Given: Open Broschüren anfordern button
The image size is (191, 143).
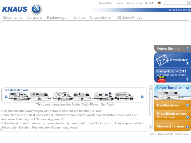Looking at the screenshot, I should pyautogui.click(x=173, y=115).
